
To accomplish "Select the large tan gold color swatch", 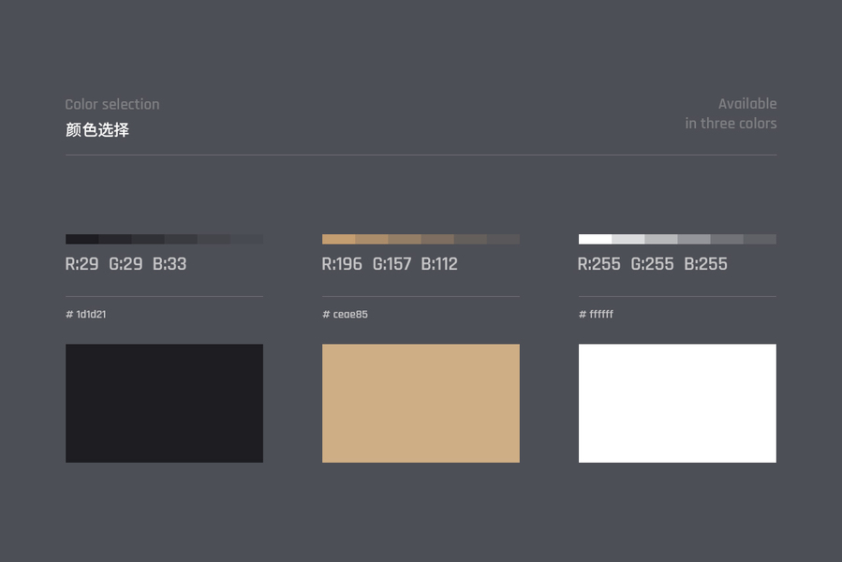I will click(421, 403).
